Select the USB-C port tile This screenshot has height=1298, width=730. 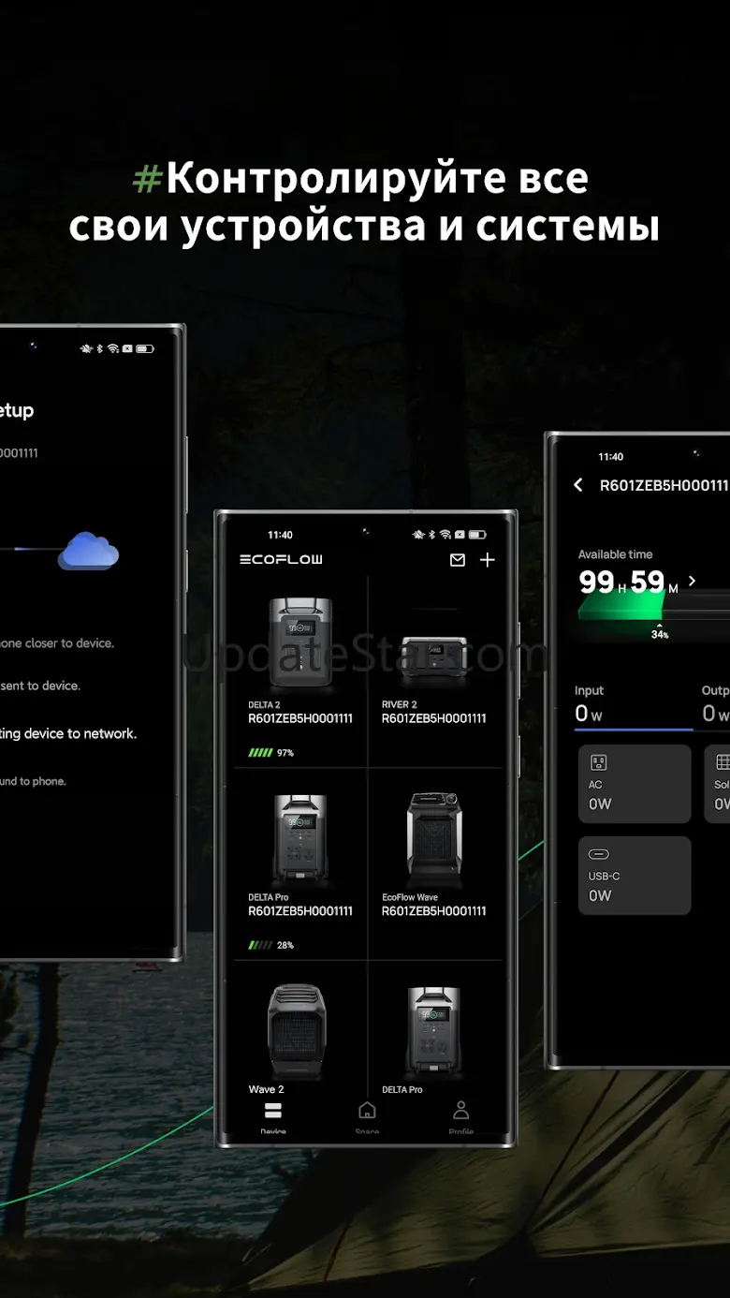[x=635, y=876]
